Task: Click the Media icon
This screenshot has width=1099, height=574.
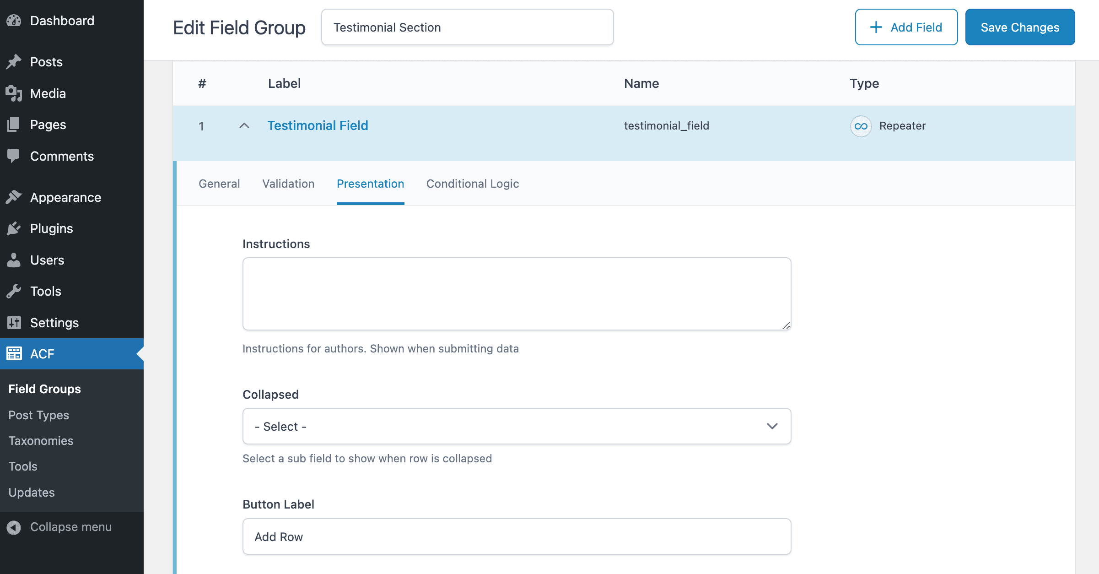Action: (14, 93)
